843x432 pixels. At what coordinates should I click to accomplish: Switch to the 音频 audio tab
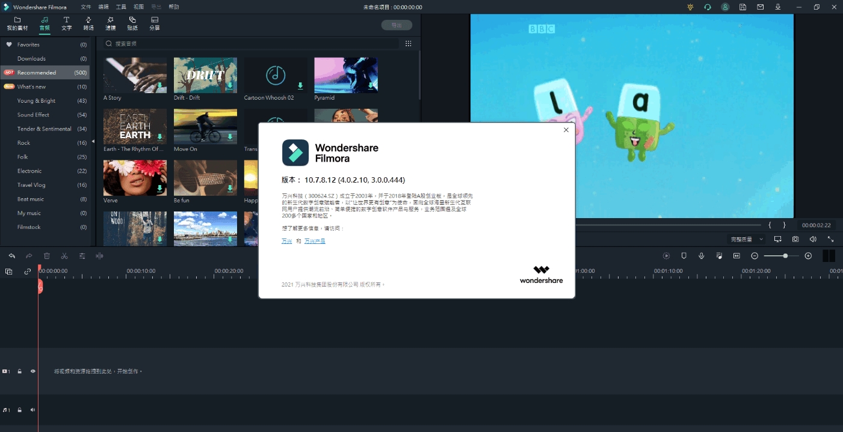coord(45,24)
